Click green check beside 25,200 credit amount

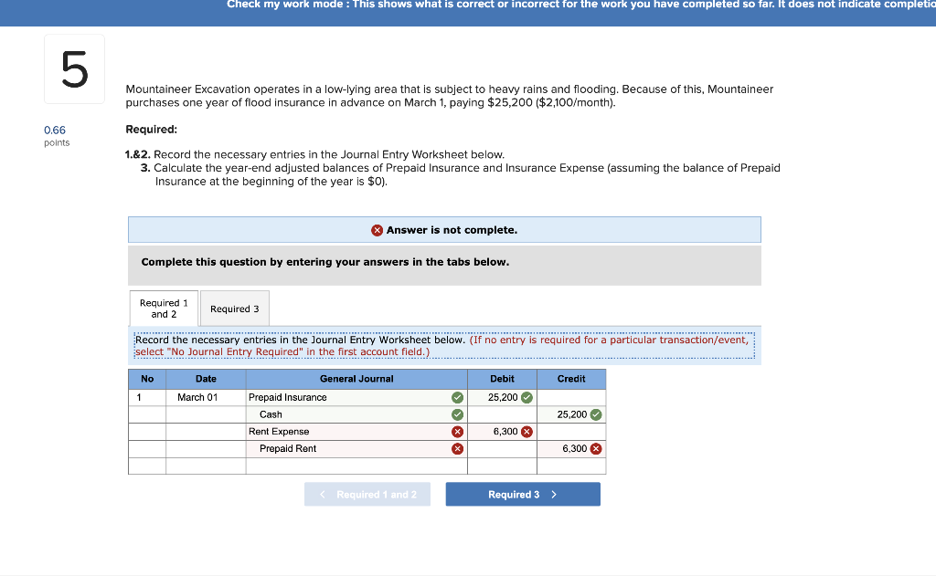[x=595, y=414]
